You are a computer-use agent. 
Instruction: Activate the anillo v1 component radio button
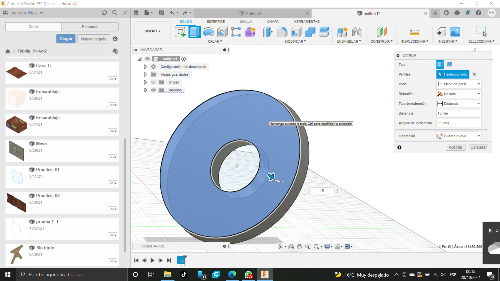coord(184,59)
